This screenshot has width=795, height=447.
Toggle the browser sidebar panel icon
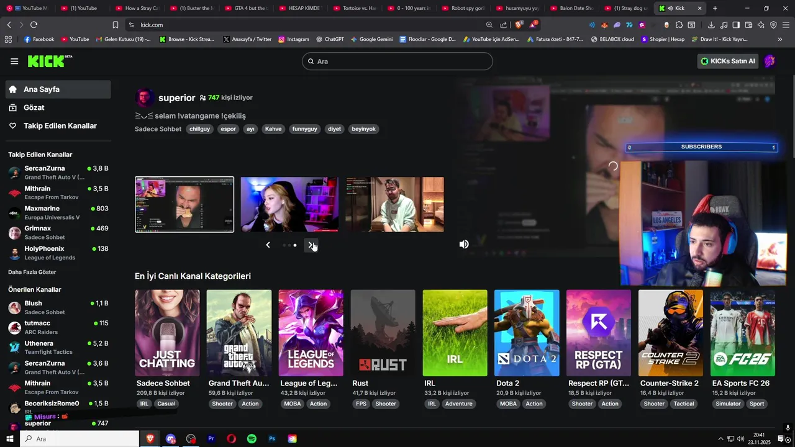pyautogui.click(x=736, y=25)
